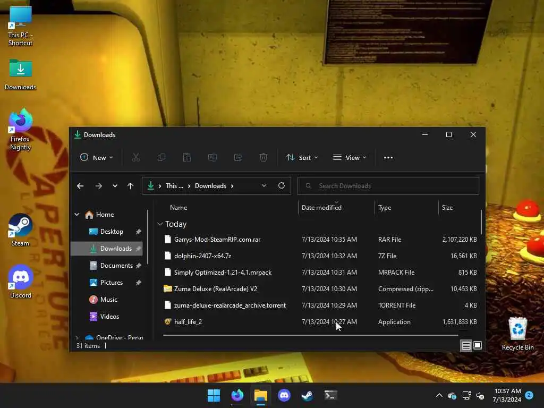Screen dimensions: 544x408
Task: Go forward with the right arrow
Action: pyautogui.click(x=98, y=186)
